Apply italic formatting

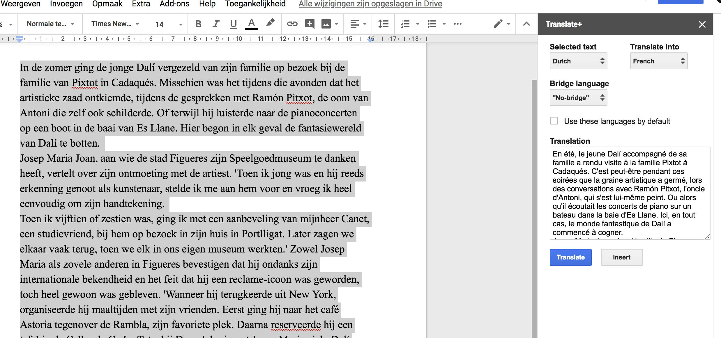click(216, 24)
